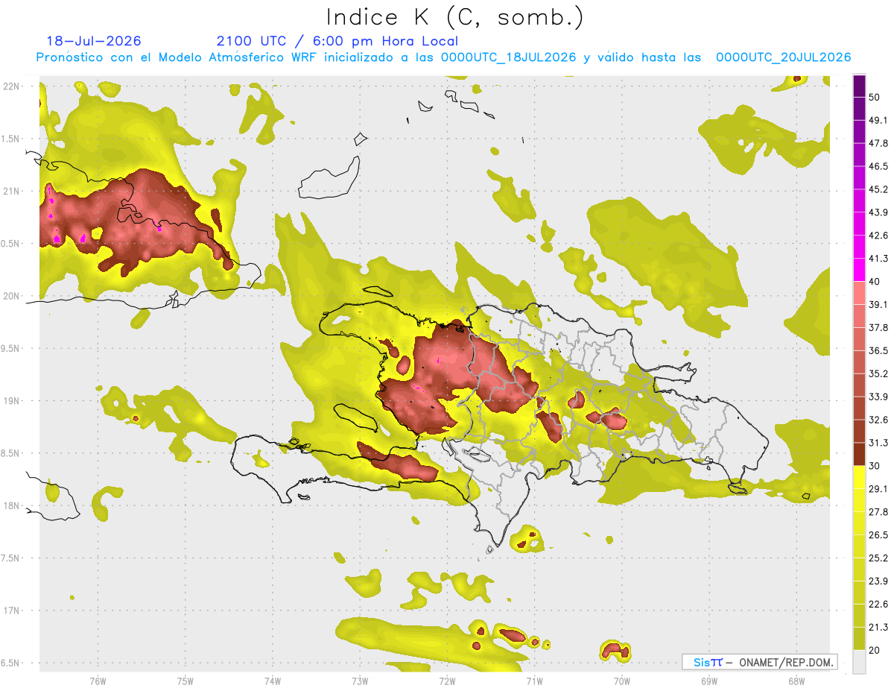This screenshot has height=691, width=894.
Task: Click the color bar value '21.3'
Action: tap(879, 627)
